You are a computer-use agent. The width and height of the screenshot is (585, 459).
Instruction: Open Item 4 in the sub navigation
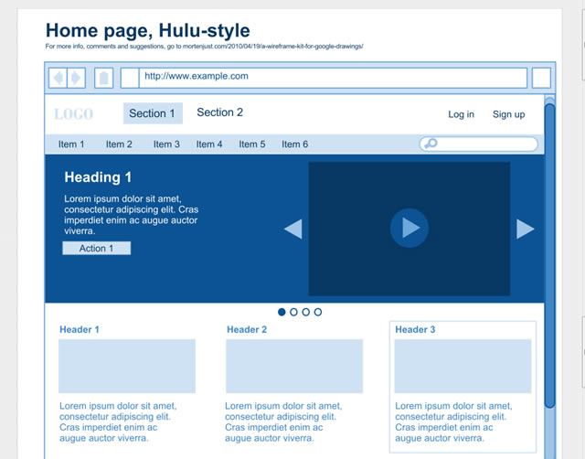[209, 144]
